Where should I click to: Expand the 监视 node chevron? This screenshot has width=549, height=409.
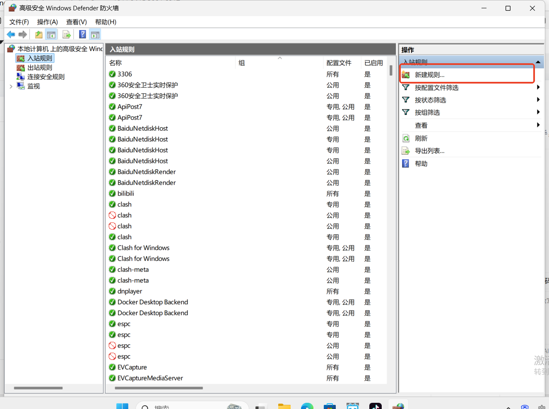click(x=11, y=86)
